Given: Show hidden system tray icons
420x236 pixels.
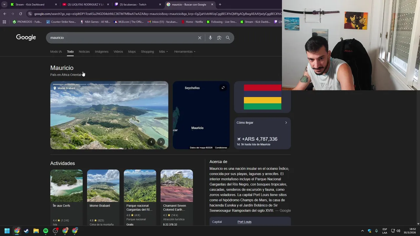Looking at the screenshot, I should click(362, 231).
